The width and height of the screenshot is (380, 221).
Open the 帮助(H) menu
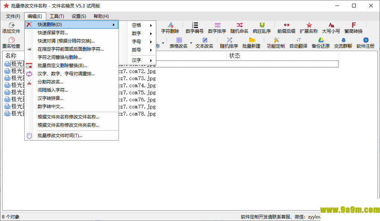click(x=101, y=16)
